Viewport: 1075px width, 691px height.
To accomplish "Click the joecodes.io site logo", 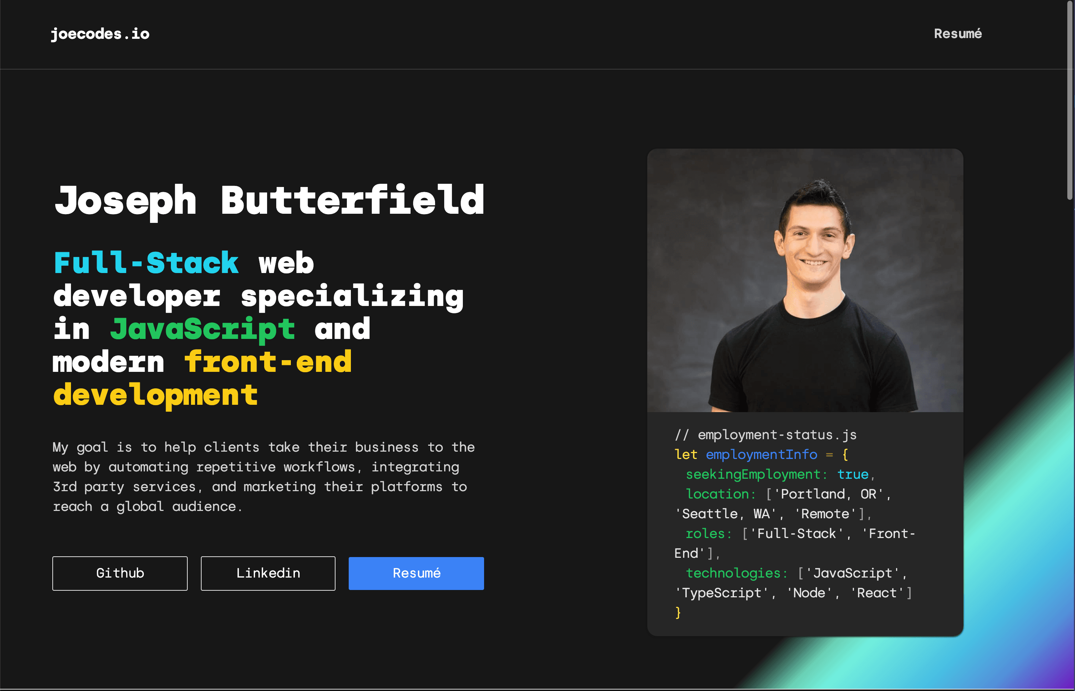I will click(100, 34).
